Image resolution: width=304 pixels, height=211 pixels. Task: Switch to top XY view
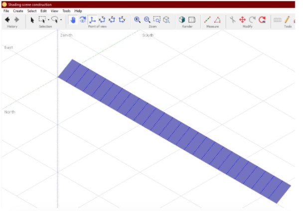(x=102, y=20)
